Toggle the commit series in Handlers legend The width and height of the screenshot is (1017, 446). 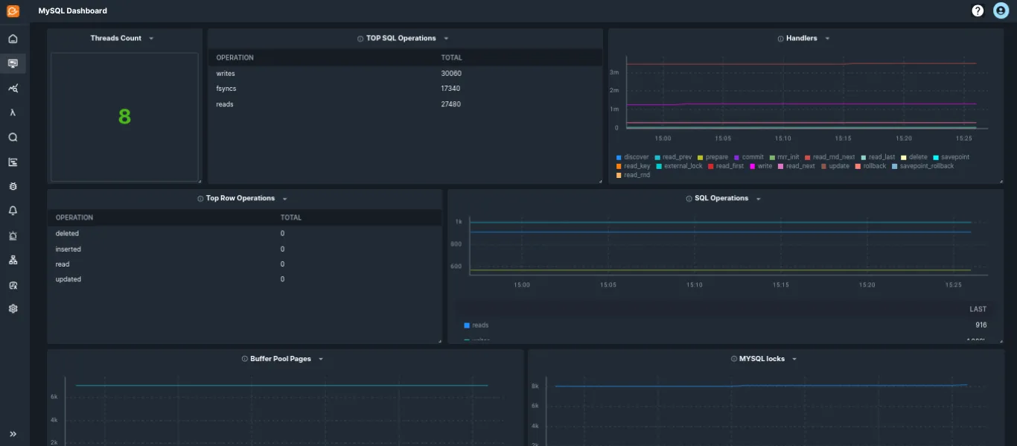(748, 157)
